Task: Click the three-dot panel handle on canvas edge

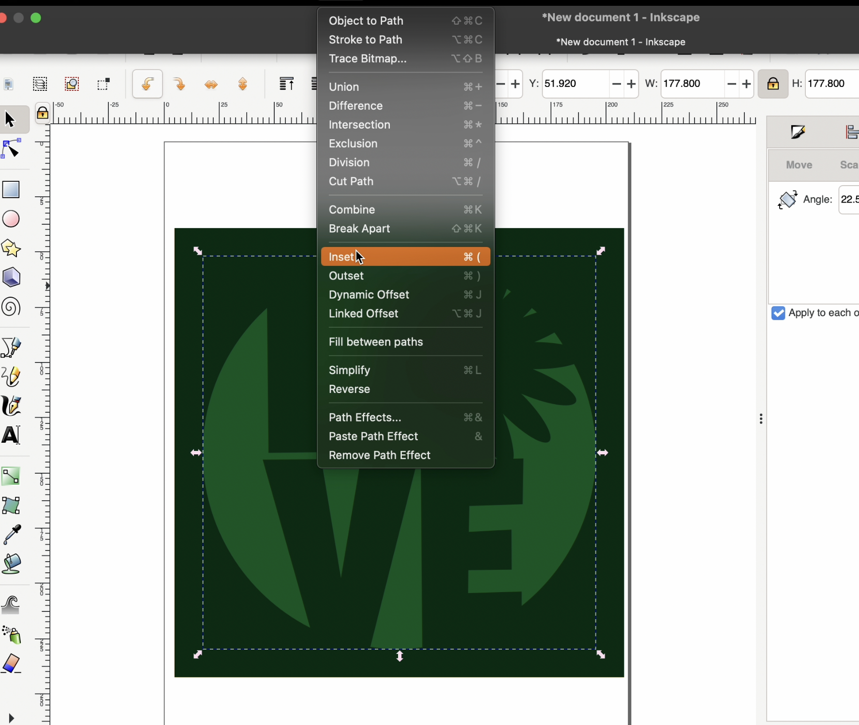Action: (x=761, y=419)
